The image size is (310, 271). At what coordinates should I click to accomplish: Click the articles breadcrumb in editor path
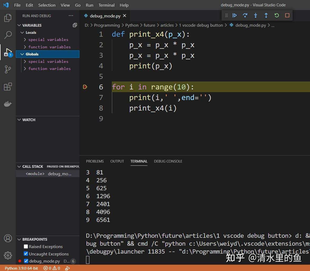[x=167, y=25]
